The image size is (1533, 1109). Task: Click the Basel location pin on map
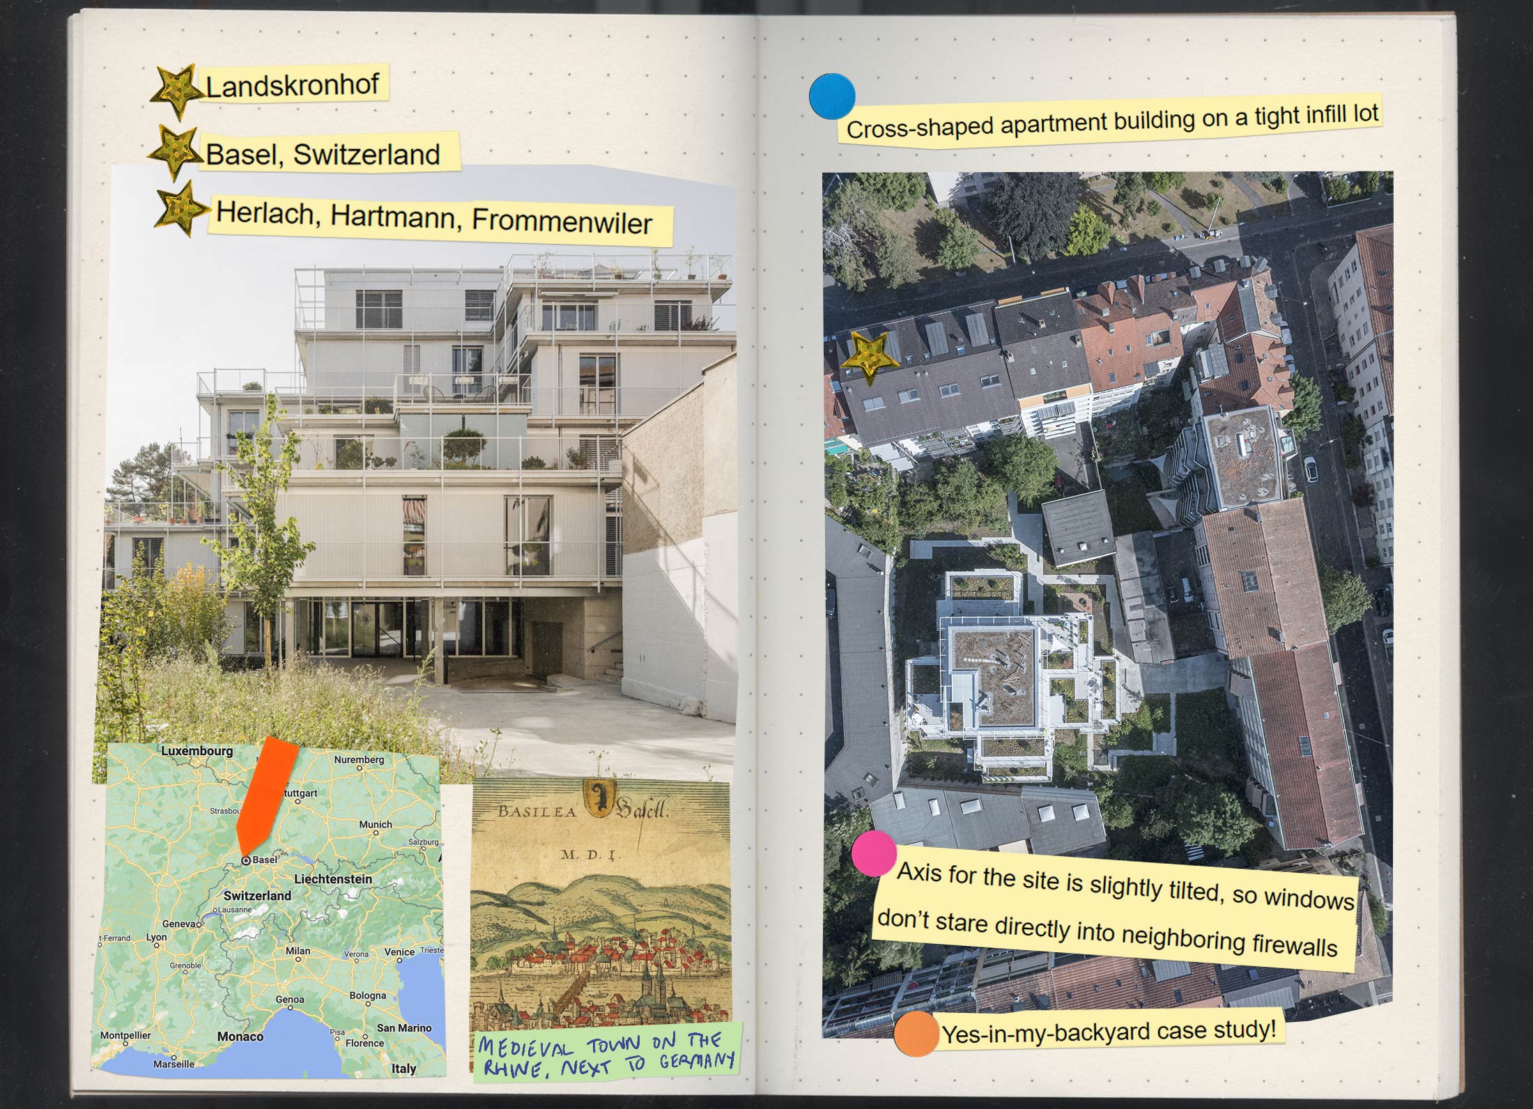[246, 861]
